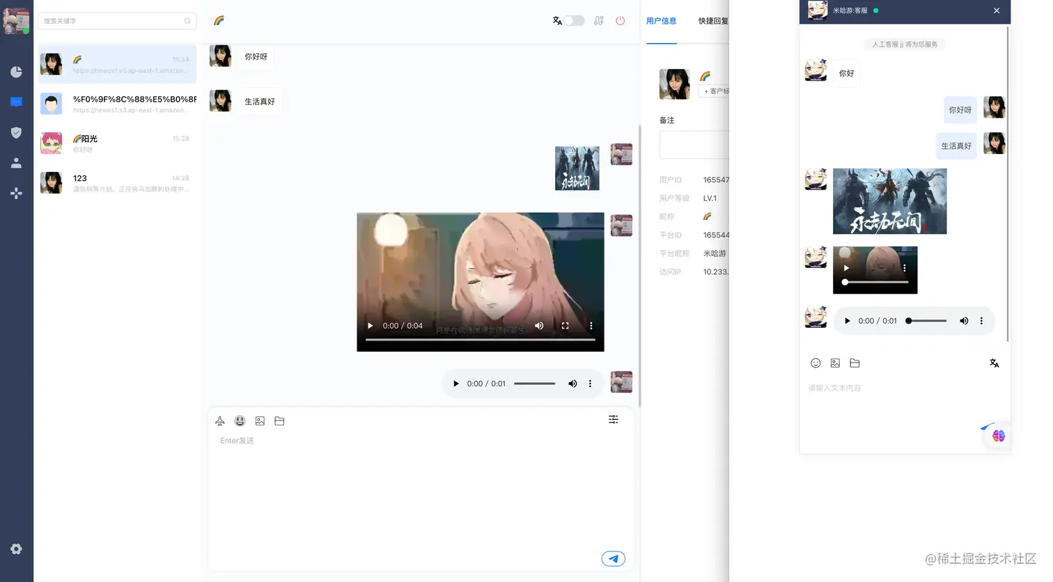
Task: Click the agent message input field
Action: click(421, 490)
